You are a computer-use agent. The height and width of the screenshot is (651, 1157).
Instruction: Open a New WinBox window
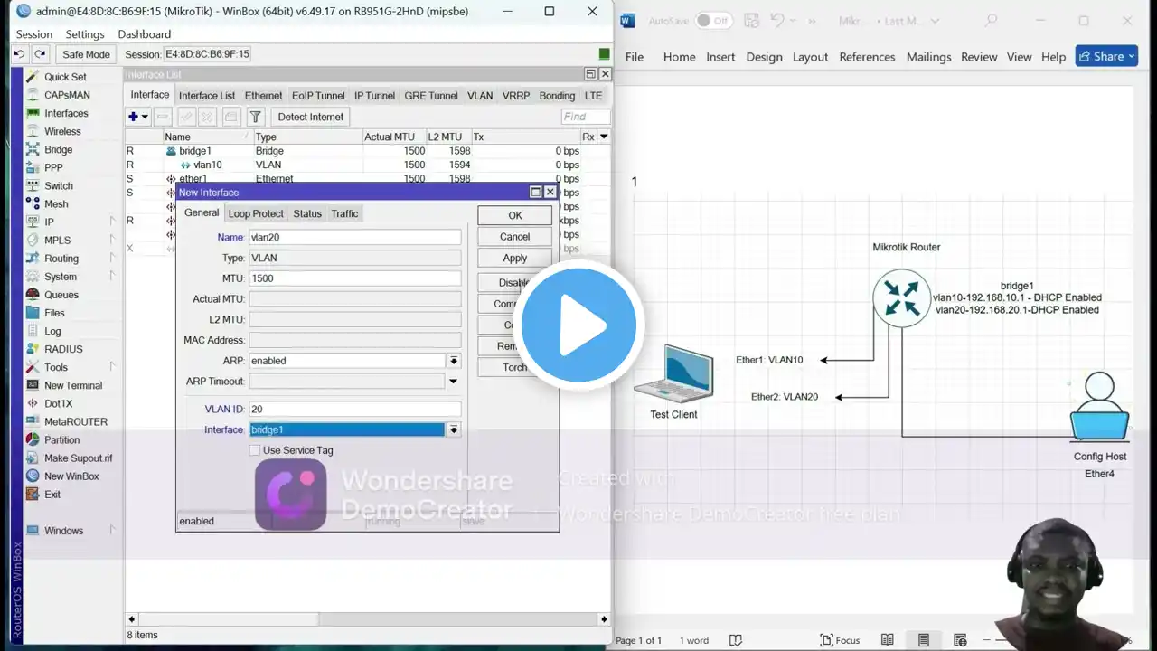71,476
